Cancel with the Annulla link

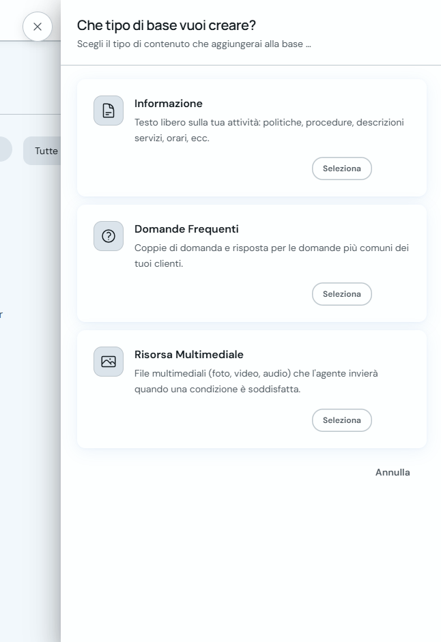393,472
